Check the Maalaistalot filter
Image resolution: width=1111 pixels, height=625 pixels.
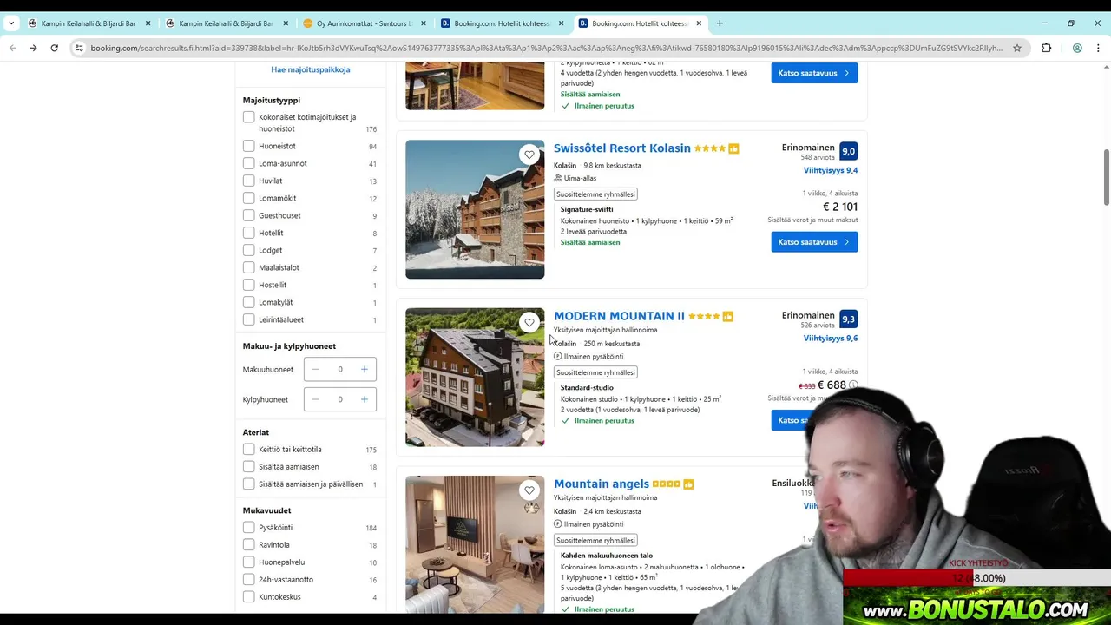click(249, 267)
